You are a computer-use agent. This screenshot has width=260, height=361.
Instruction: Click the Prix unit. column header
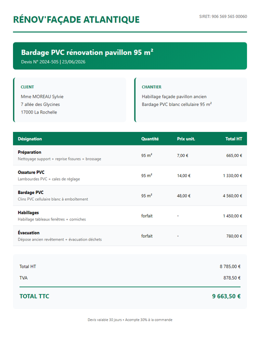pyautogui.click(x=186, y=139)
